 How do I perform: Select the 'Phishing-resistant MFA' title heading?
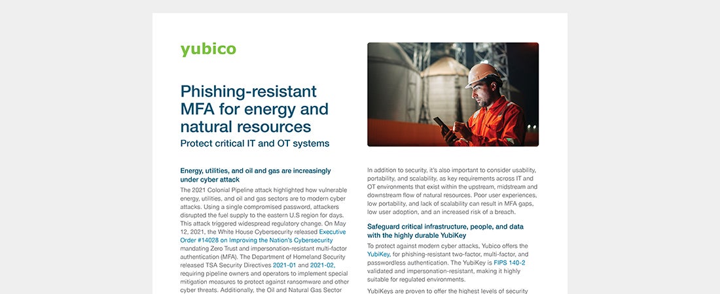tap(255, 108)
